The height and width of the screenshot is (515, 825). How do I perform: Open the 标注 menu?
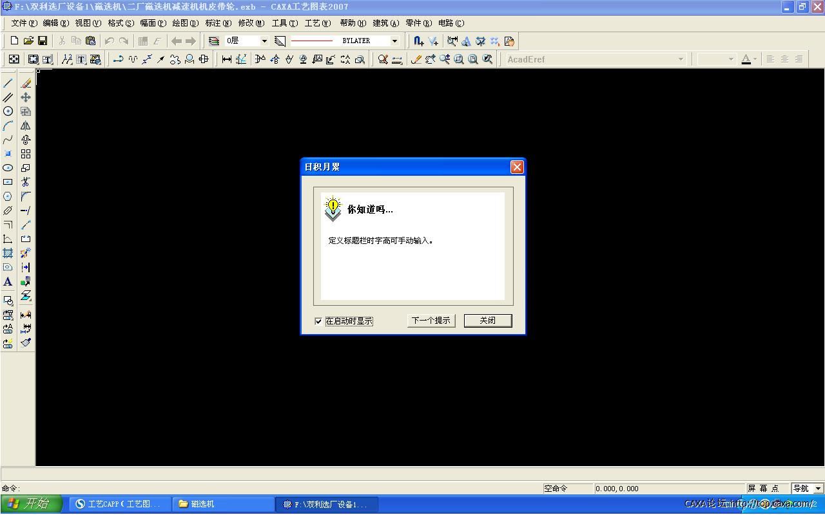tap(217, 23)
